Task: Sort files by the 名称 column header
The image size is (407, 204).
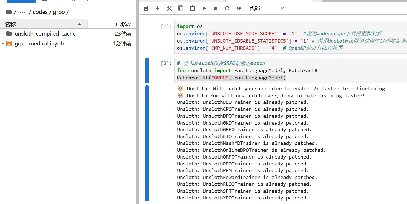Action: (44, 24)
